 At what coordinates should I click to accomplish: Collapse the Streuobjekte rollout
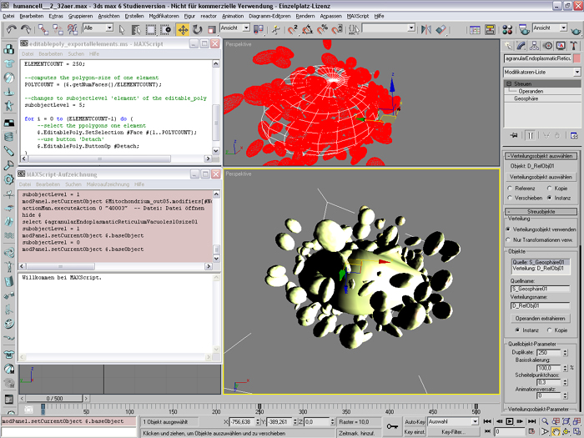[542, 212]
